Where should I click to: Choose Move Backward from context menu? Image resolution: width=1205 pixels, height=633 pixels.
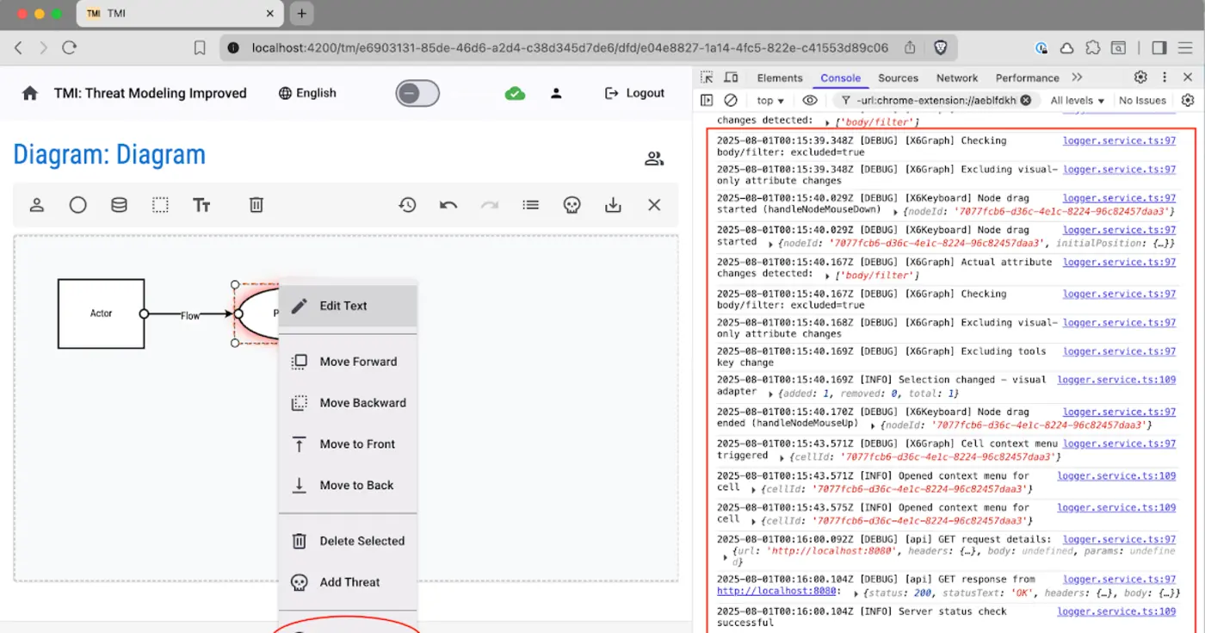tap(348, 403)
